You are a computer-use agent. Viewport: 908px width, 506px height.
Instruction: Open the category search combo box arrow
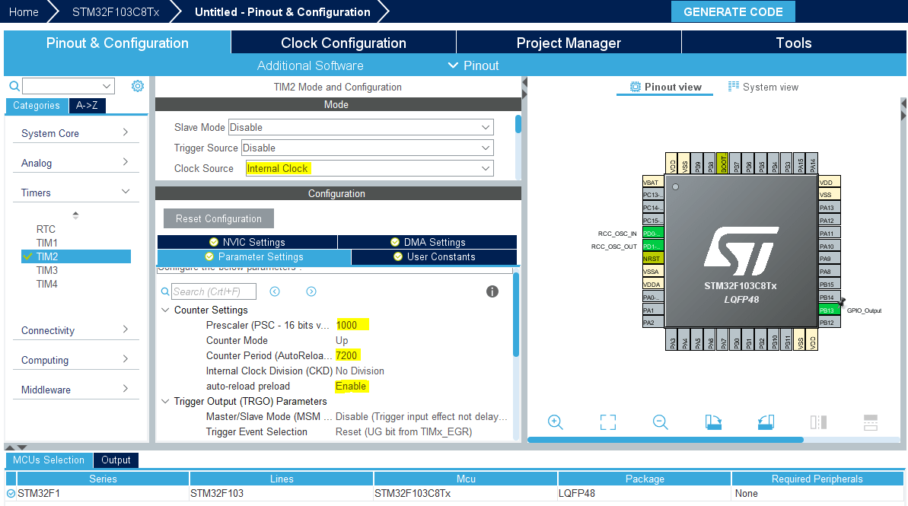pyautogui.click(x=107, y=86)
